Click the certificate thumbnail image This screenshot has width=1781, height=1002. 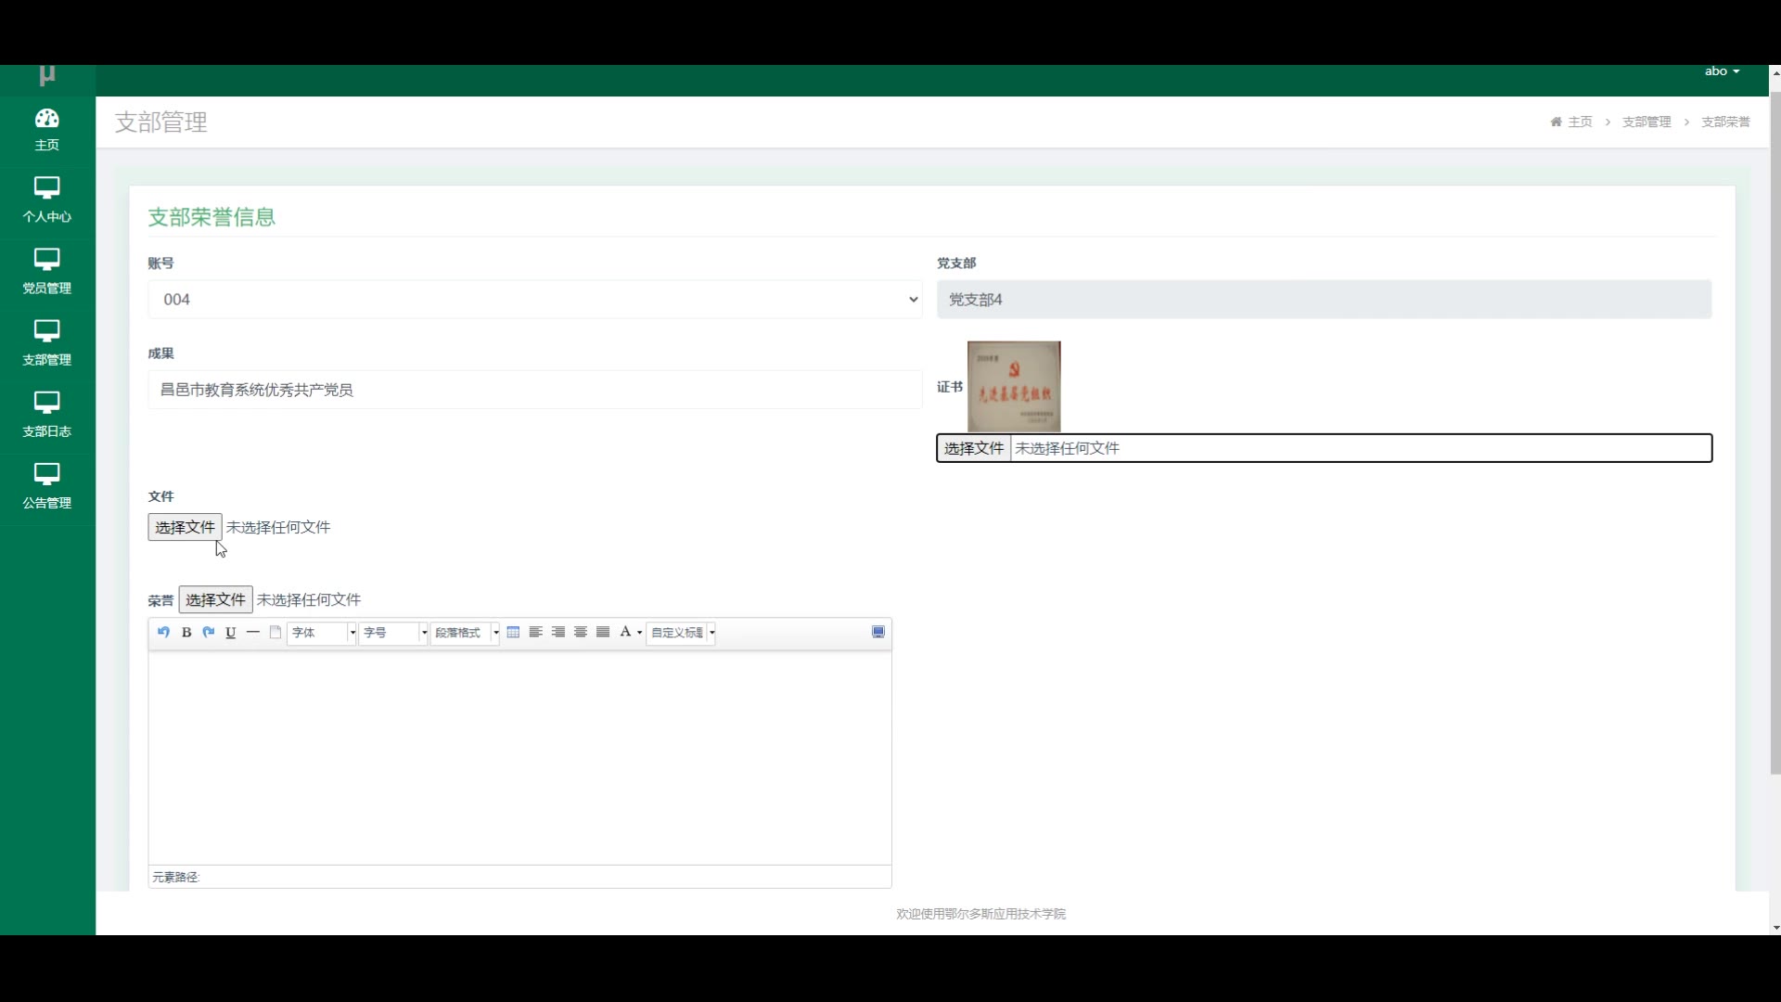coord(1013,386)
